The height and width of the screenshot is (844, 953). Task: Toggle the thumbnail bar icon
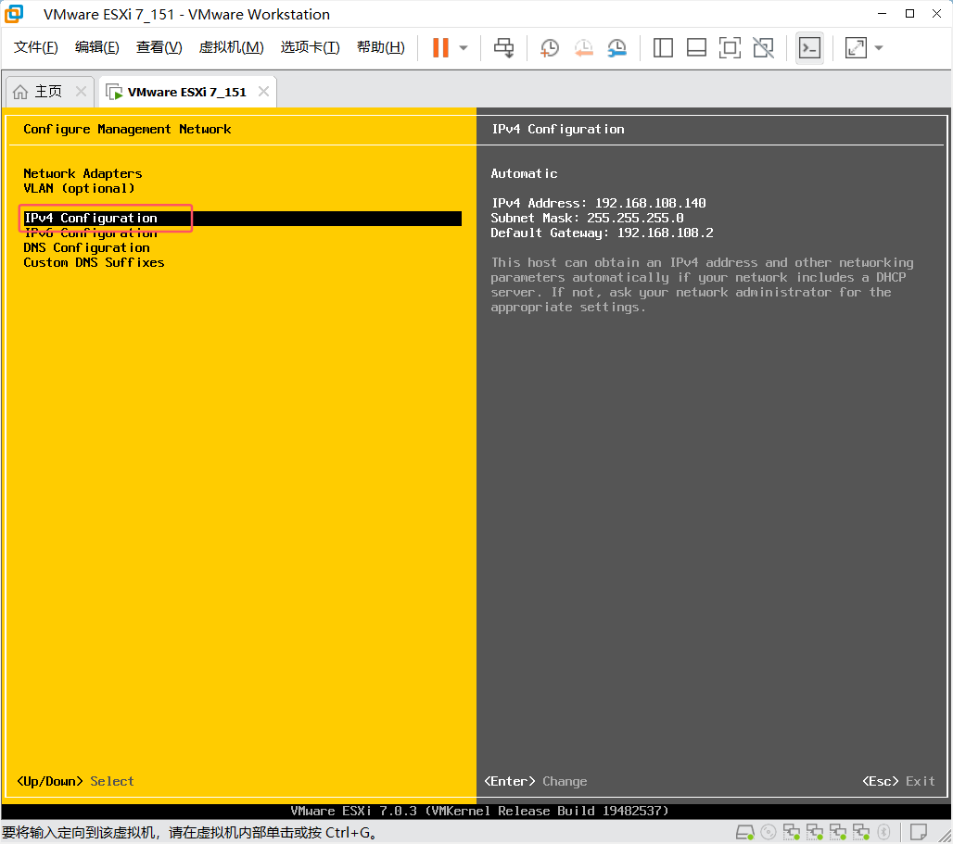pyautogui.click(x=696, y=47)
